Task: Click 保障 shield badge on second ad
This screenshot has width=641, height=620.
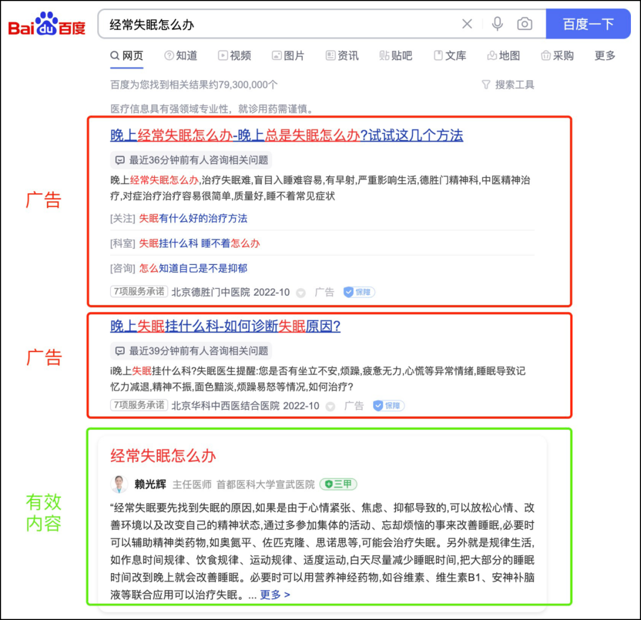Action: pos(388,405)
